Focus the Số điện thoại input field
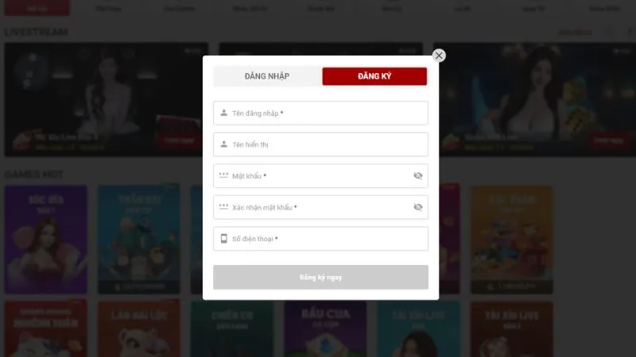636x357 pixels. click(x=320, y=239)
